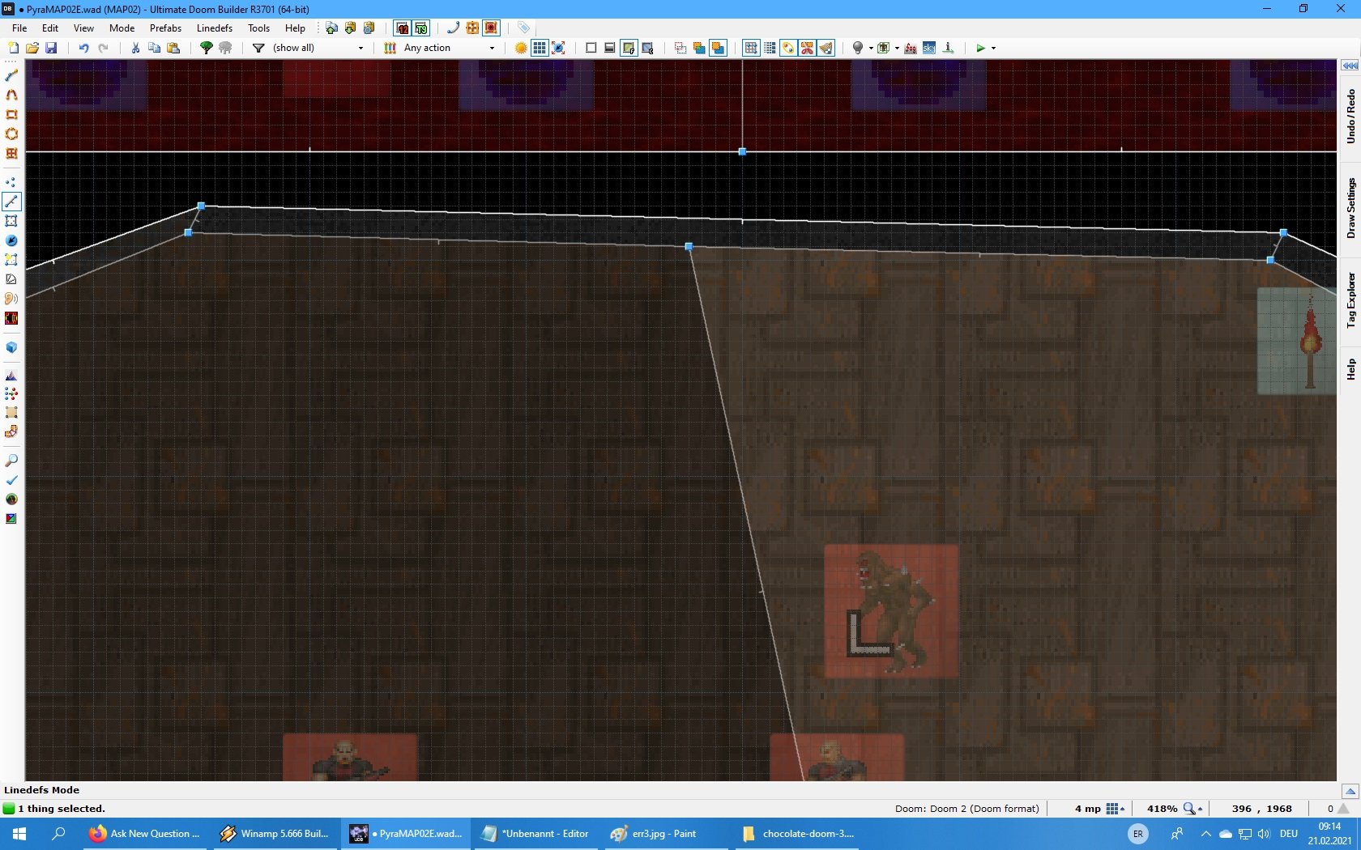
Task: Open the Undo / Redo side tab
Action: [1350, 117]
